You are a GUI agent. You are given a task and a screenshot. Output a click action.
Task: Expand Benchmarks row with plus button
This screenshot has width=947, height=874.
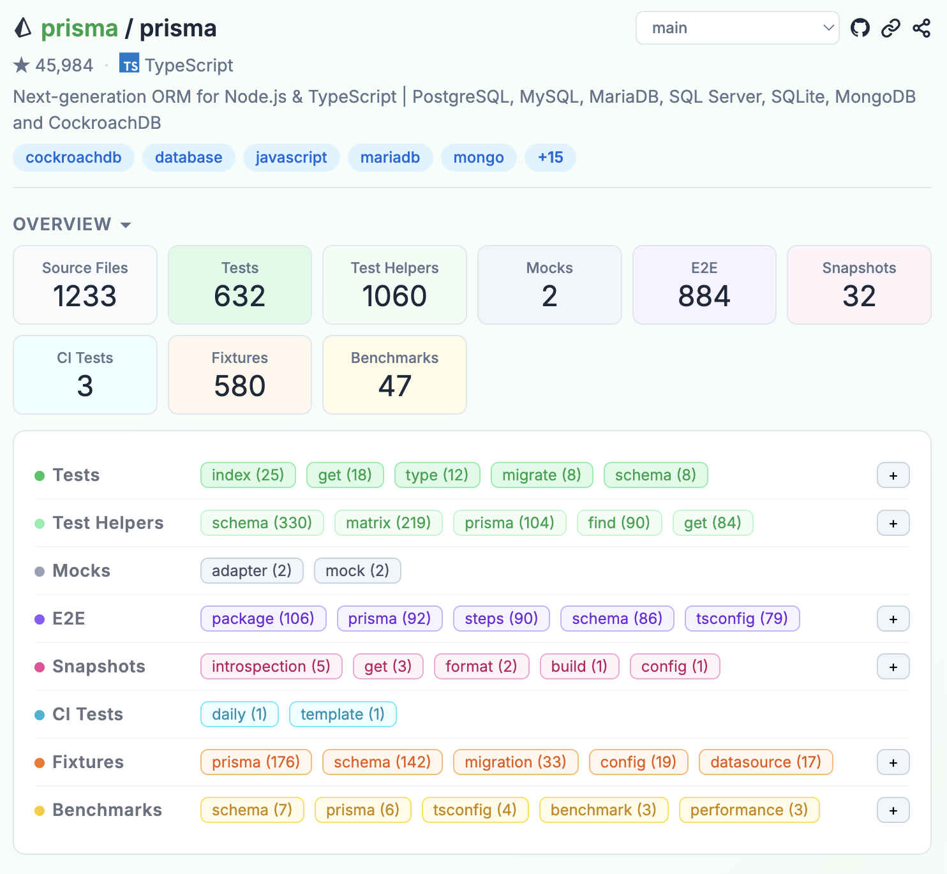click(x=893, y=810)
